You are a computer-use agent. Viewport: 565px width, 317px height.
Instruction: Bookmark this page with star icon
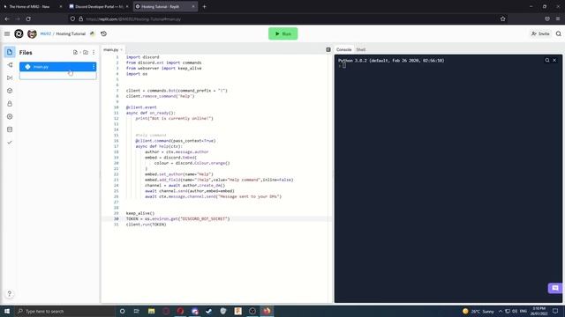point(502,18)
